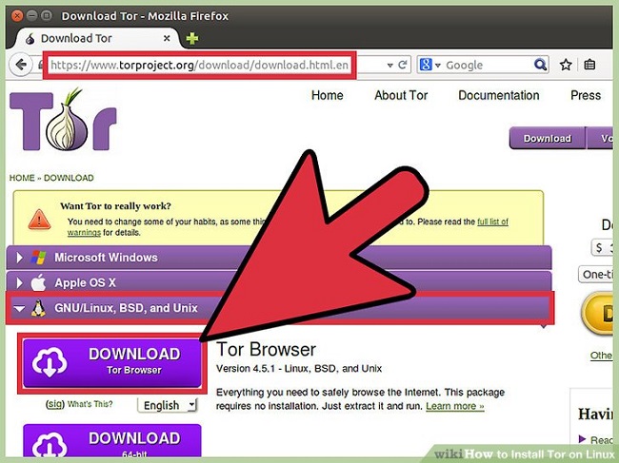The width and height of the screenshot is (619, 463).
Task: Open the English language dropdown
Action: click(168, 405)
